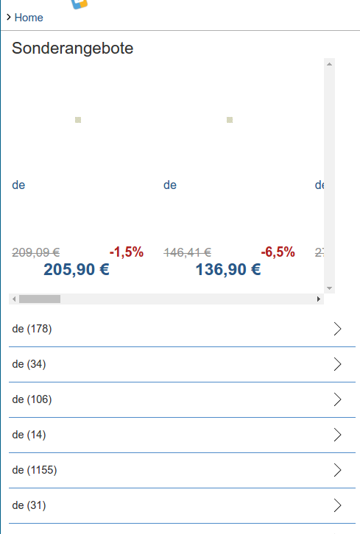Click the -6,5% discount badge

point(278,252)
